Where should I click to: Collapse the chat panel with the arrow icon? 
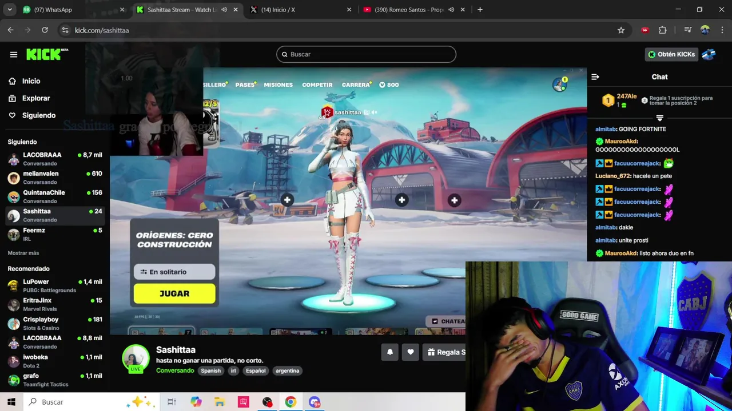point(595,76)
